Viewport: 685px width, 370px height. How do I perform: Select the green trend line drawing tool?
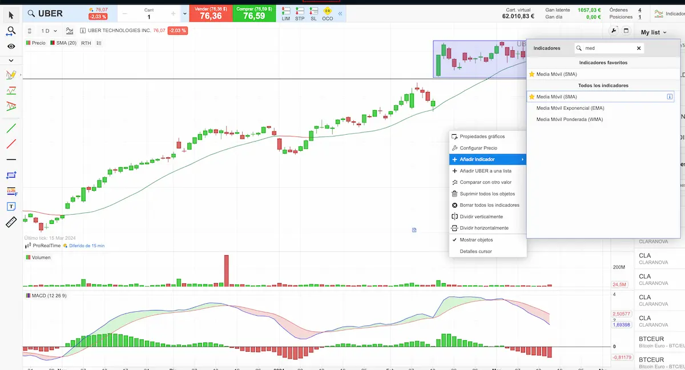(11, 128)
